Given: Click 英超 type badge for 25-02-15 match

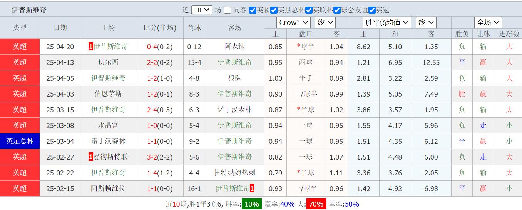Looking at the screenshot, I should click(x=20, y=188).
